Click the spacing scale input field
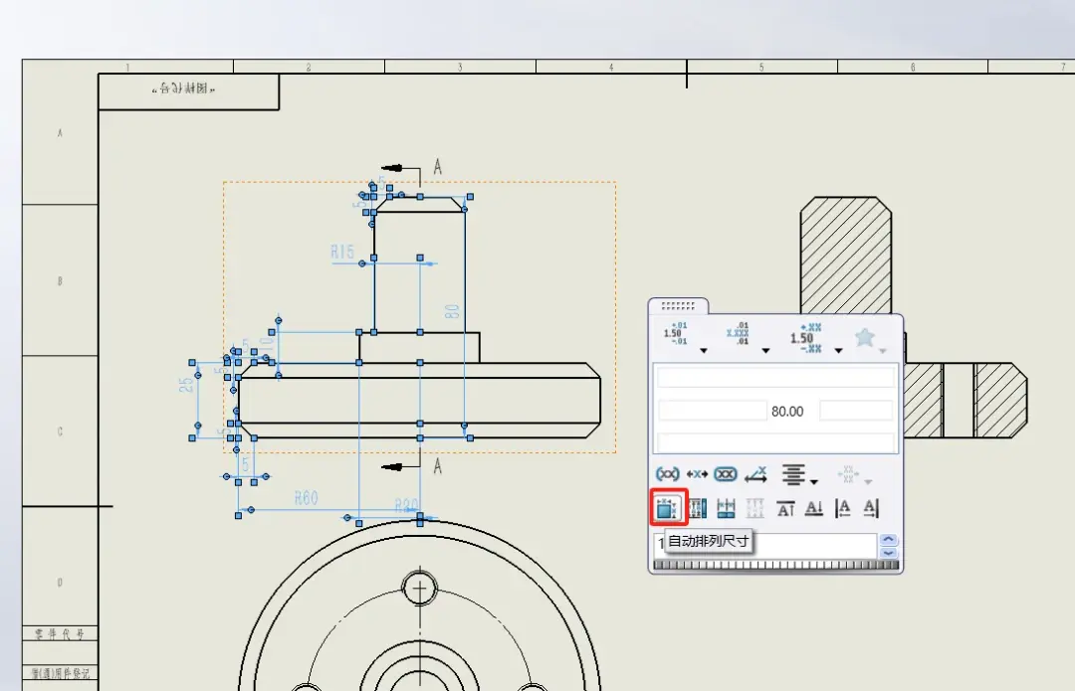This screenshot has width=1075, height=691. 765,545
